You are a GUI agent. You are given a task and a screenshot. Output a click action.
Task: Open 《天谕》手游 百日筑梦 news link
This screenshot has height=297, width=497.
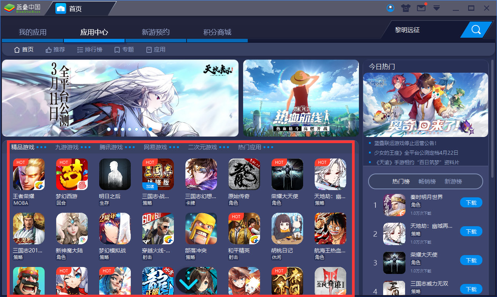point(417,162)
